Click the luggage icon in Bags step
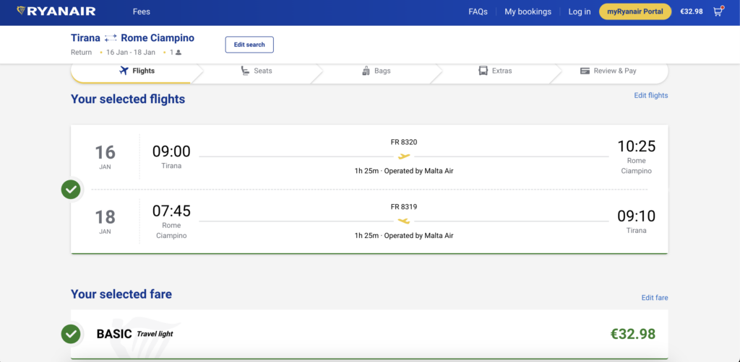Viewport: 740px width, 362px height. coord(366,71)
